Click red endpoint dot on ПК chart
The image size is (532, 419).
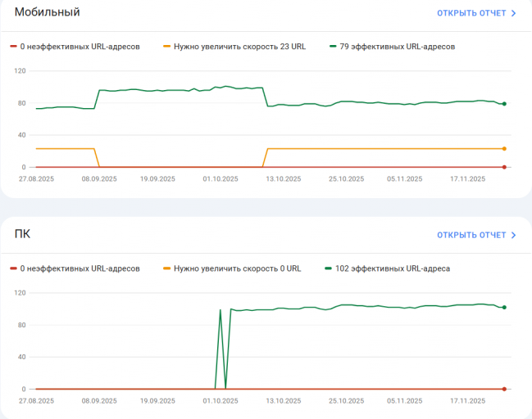coord(504,389)
